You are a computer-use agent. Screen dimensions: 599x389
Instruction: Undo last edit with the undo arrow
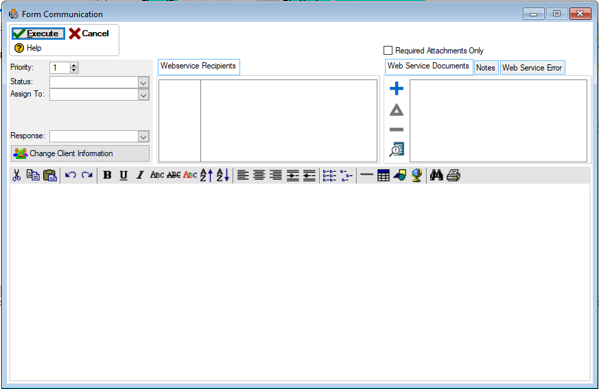[x=70, y=175]
